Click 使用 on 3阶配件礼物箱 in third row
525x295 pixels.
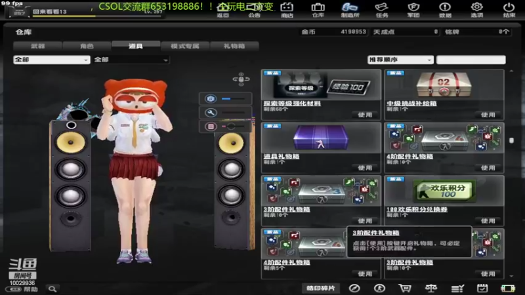click(365, 221)
